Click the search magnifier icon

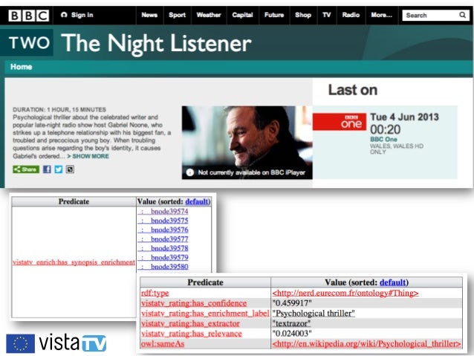(463, 15)
